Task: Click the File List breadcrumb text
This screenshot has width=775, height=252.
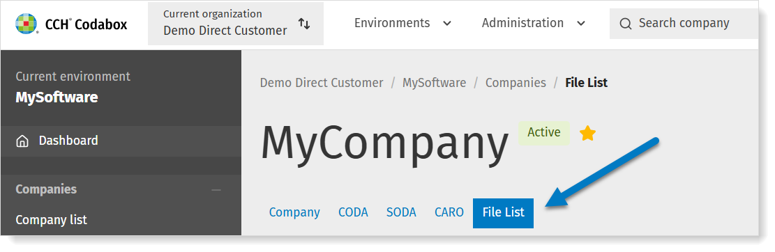Action: pos(586,83)
